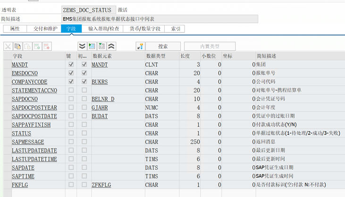Open the BUKRS data element link
345x197 pixels.
pyautogui.click(x=100, y=82)
